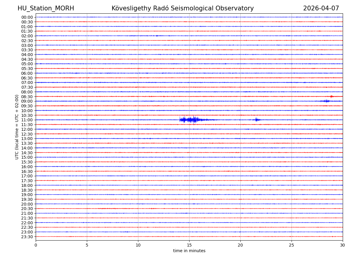Click the "time in minutes" axis label

189,251
